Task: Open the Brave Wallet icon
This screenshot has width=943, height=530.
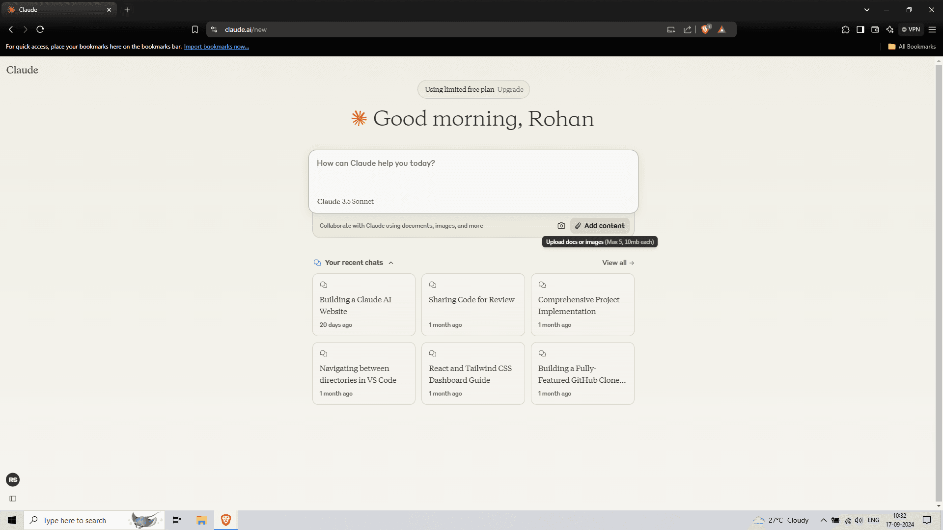Action: (875, 29)
